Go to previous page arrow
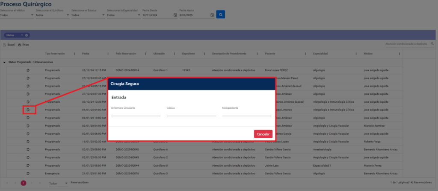 (x=15, y=183)
